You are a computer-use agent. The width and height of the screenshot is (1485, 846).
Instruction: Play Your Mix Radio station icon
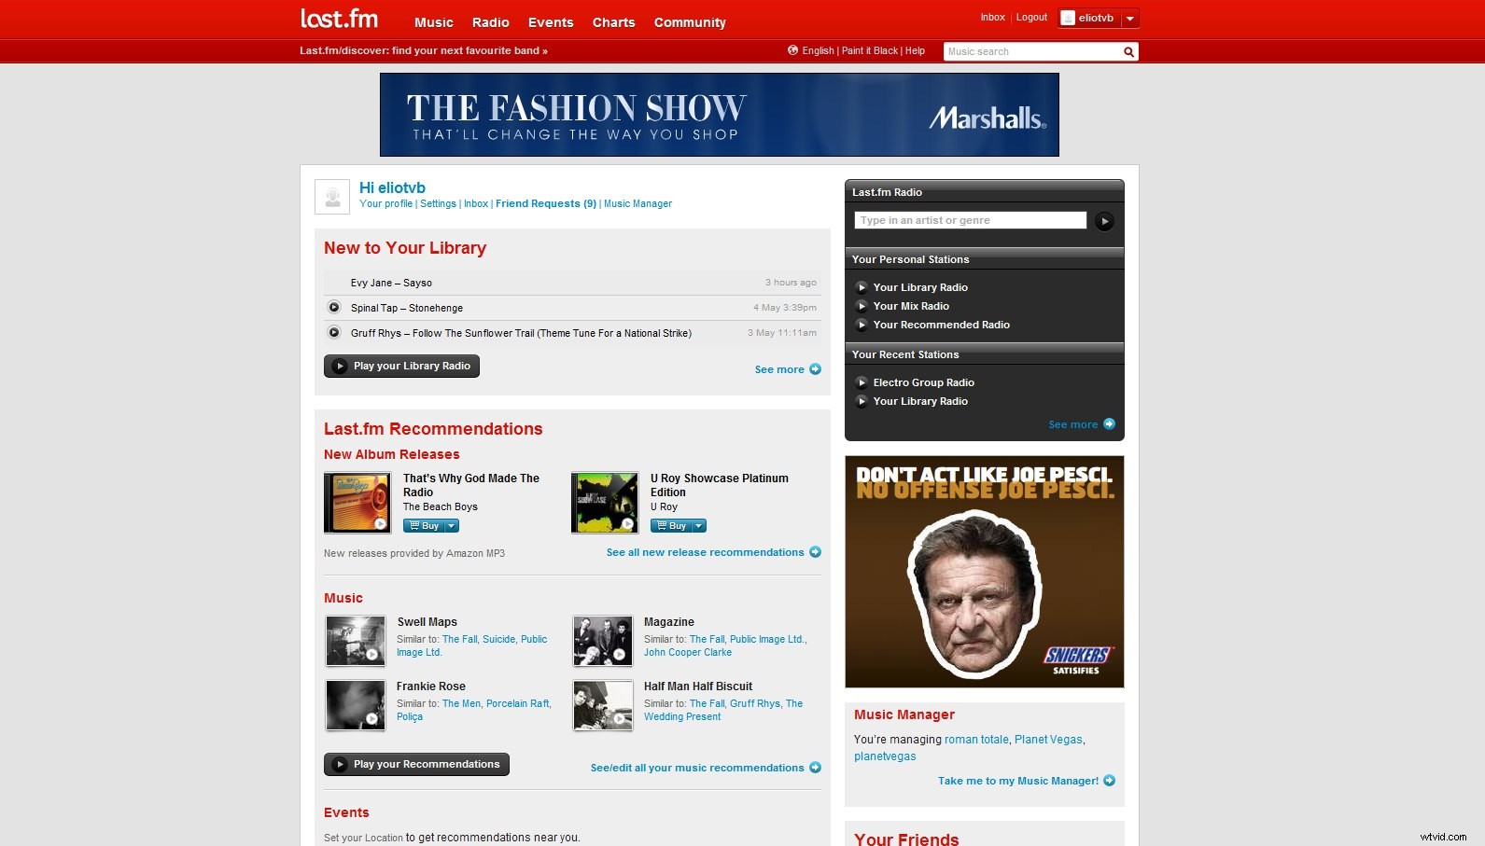(x=862, y=306)
